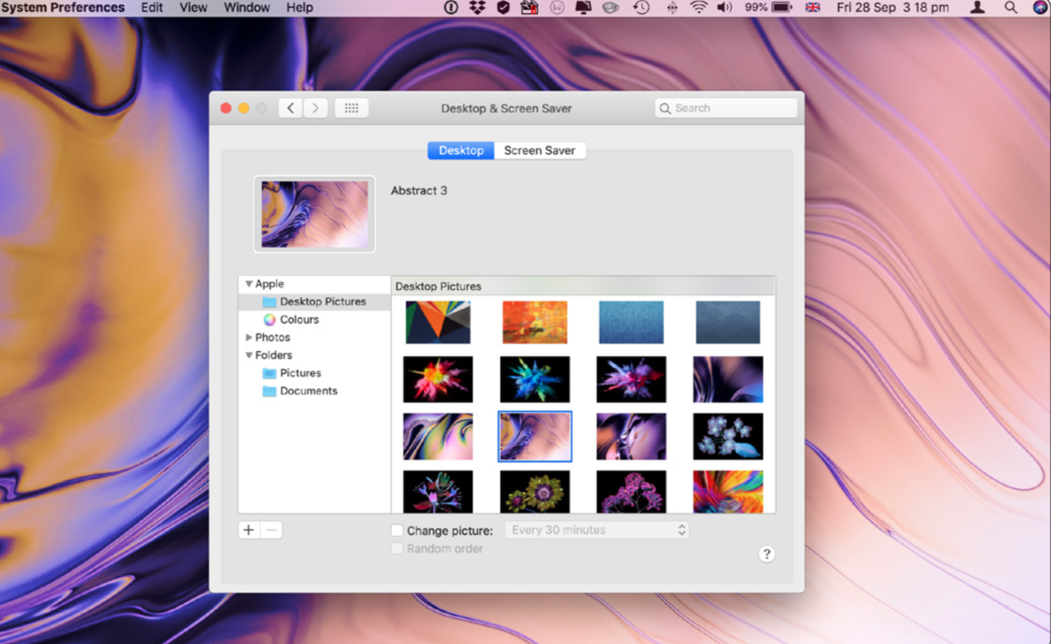
Task: Open the View menu
Action: click(194, 7)
